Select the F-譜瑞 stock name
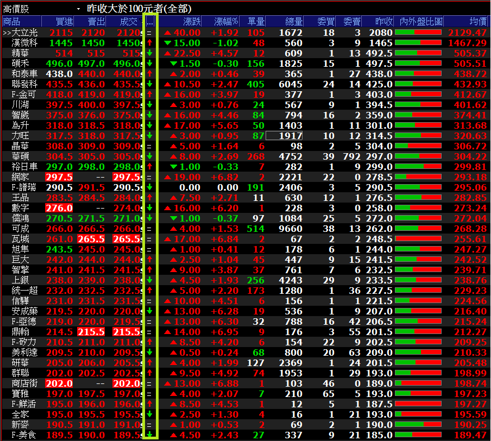Viewport: 491px width, 441px height. pyautogui.click(x=24, y=187)
